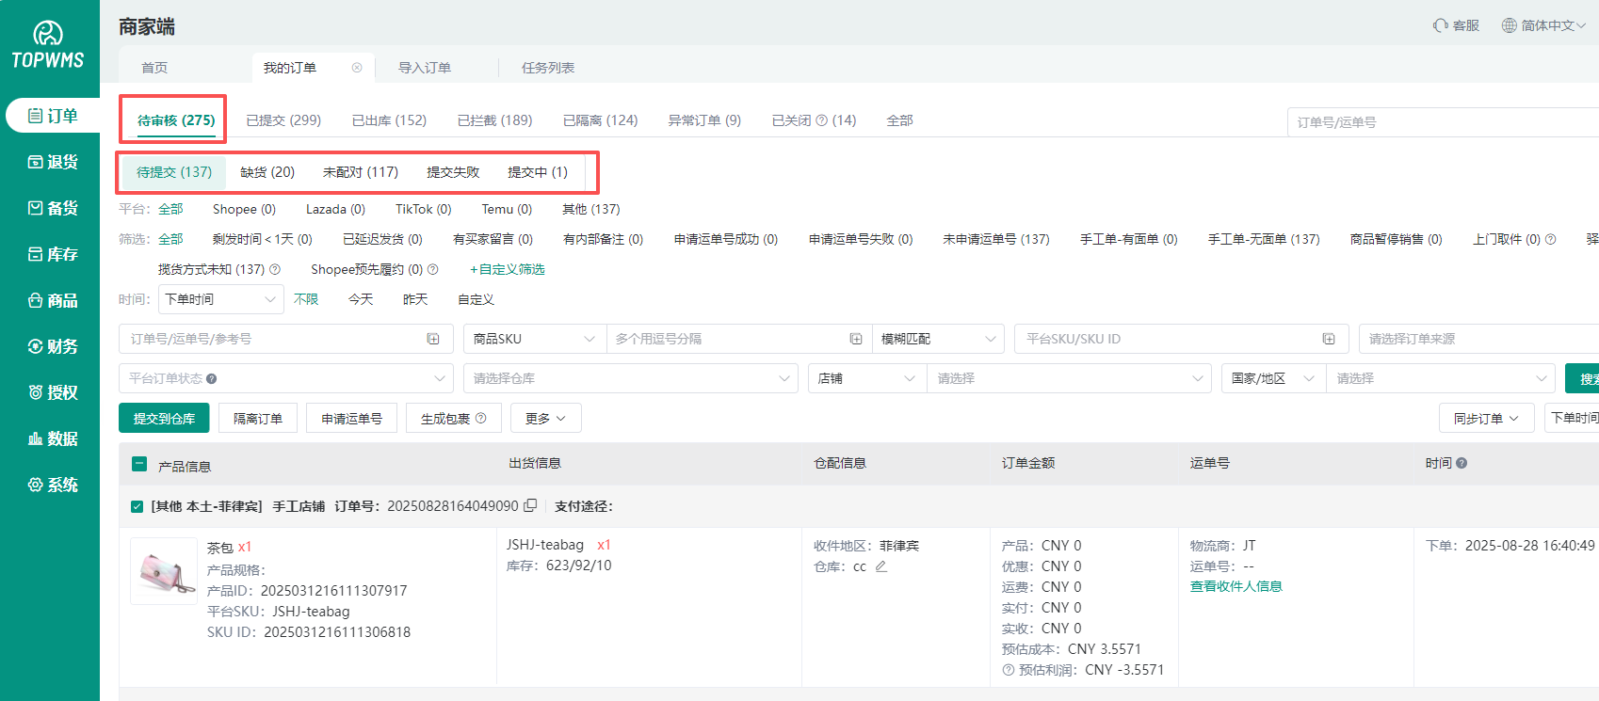Click help icon beside Shopee预先履约 filter
The image size is (1599, 701).
click(x=433, y=269)
